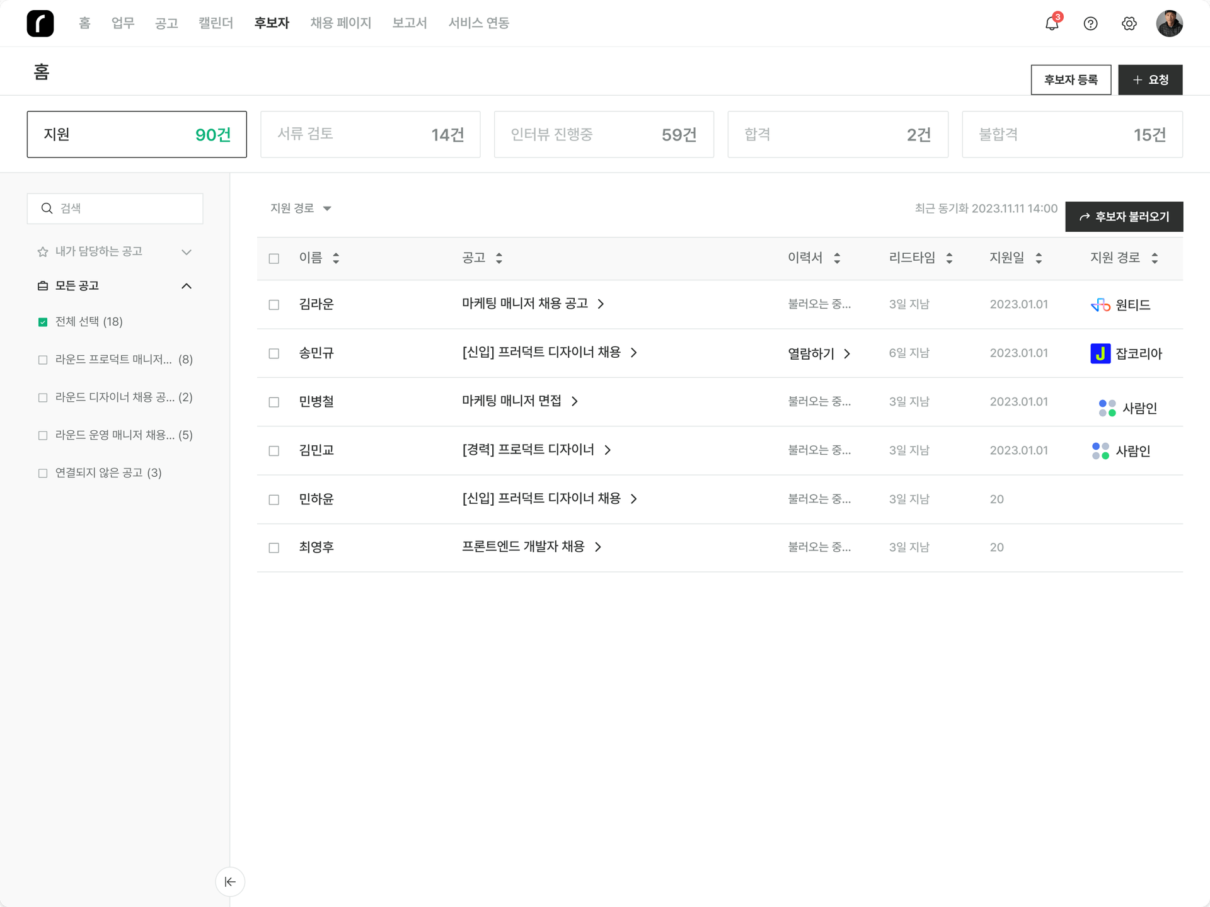Click the profile avatar image
The height and width of the screenshot is (907, 1210).
click(1170, 23)
